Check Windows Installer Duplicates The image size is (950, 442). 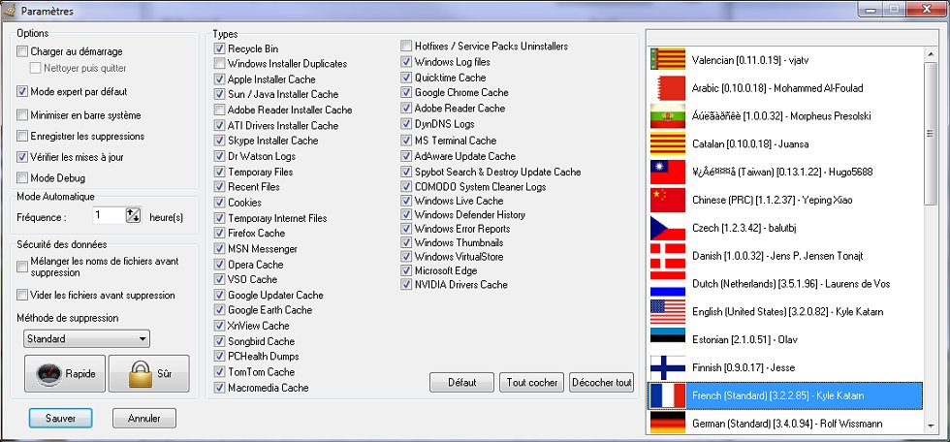[x=219, y=63]
